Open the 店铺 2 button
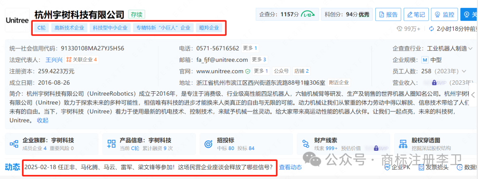The width and height of the screenshot is (478, 179). click(x=301, y=71)
